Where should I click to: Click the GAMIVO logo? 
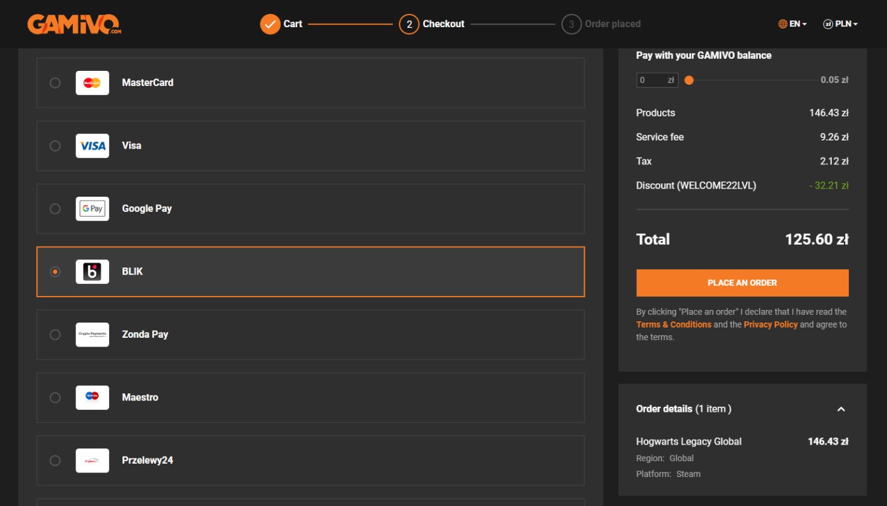74,24
